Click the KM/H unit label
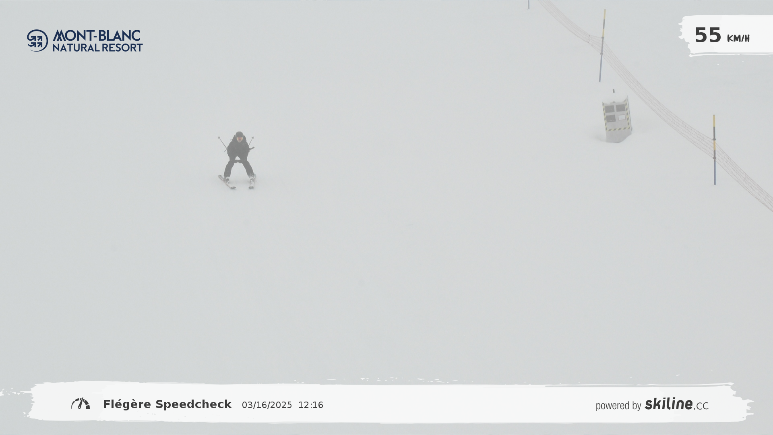The image size is (773, 435). pyautogui.click(x=738, y=39)
